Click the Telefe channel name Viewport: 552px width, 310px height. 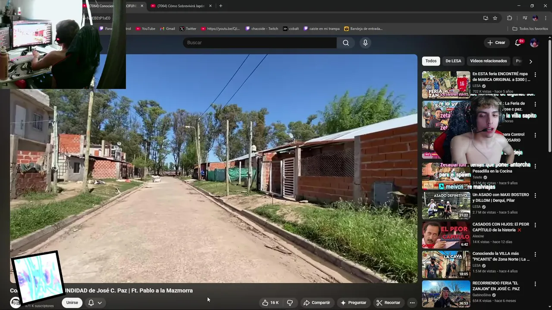click(477, 177)
